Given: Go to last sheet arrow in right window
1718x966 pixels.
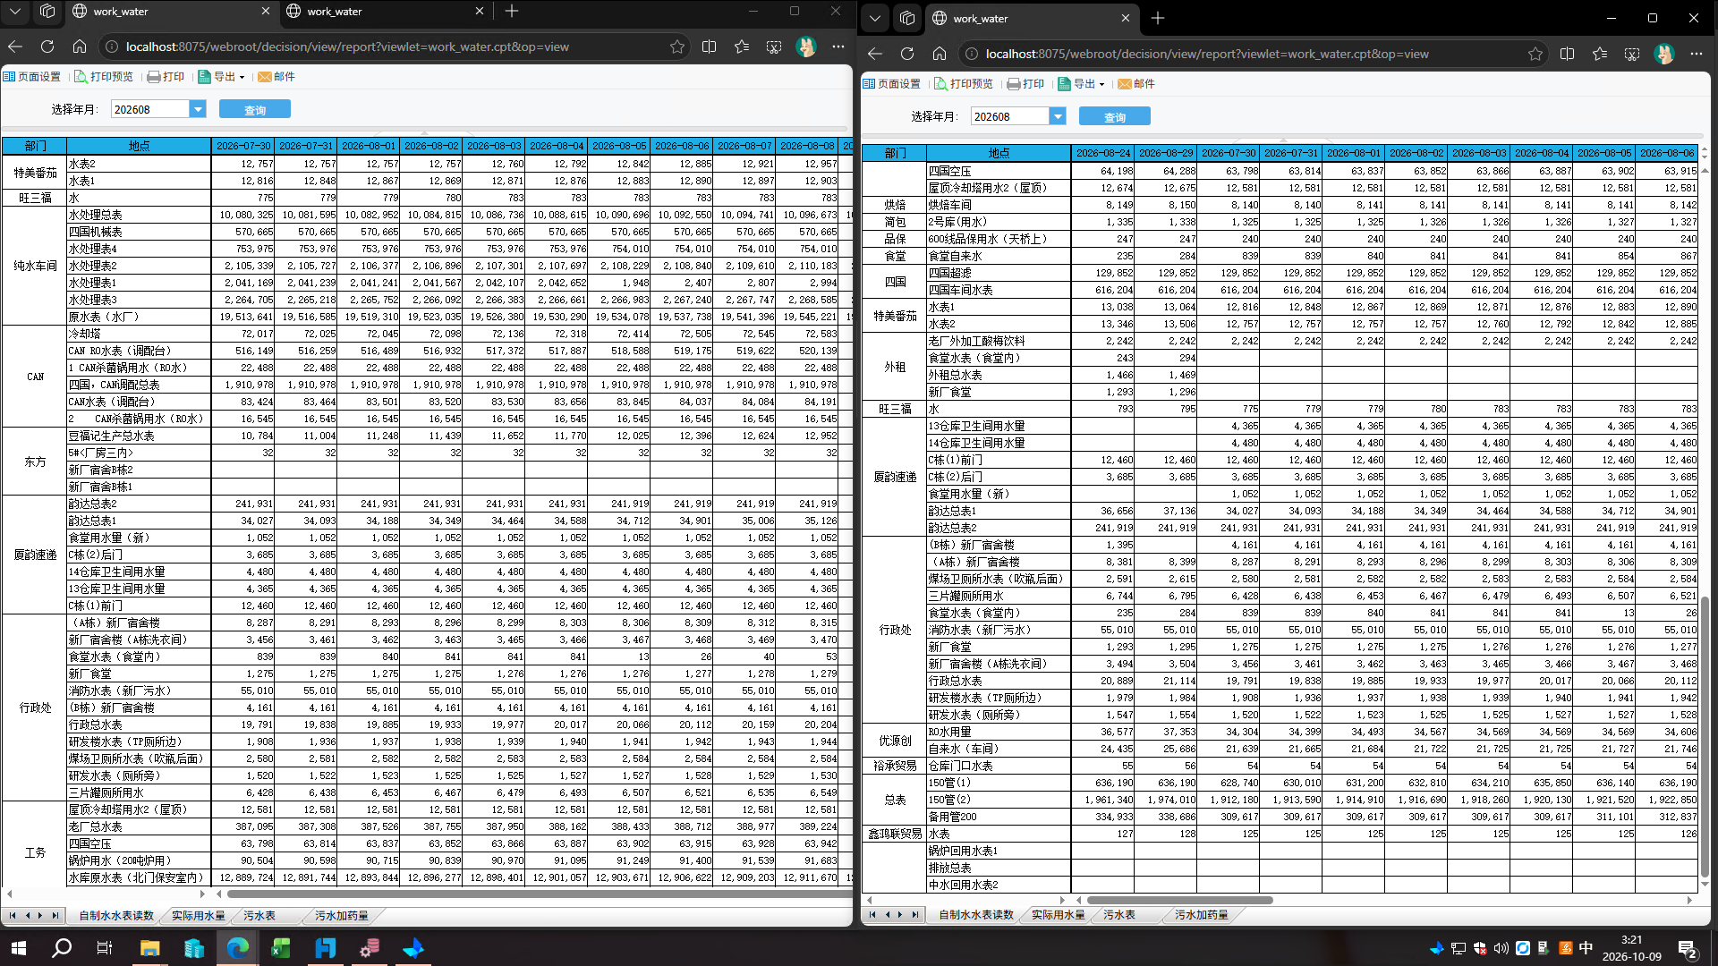Looking at the screenshot, I should click(914, 915).
